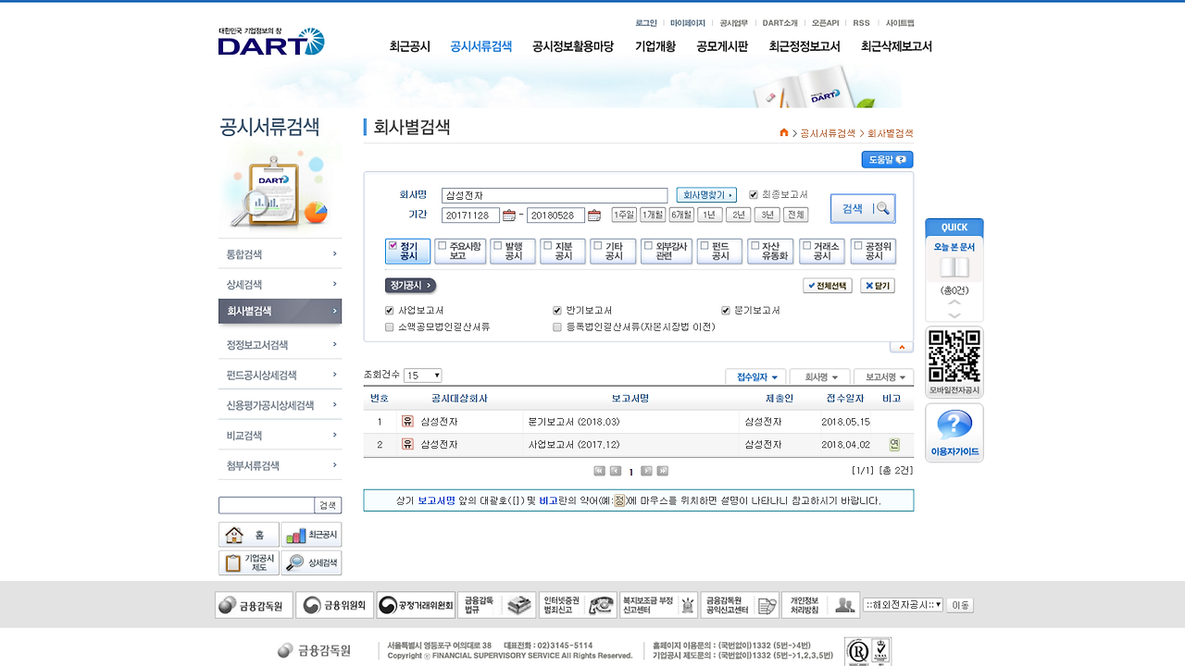Open the 도움말 help button
This screenshot has height=666, width=1185.
(x=888, y=160)
